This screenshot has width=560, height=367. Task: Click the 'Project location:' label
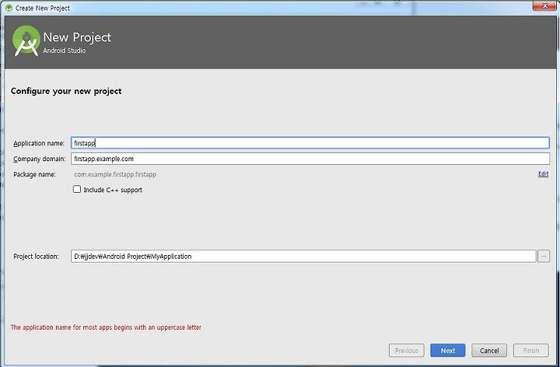click(36, 257)
